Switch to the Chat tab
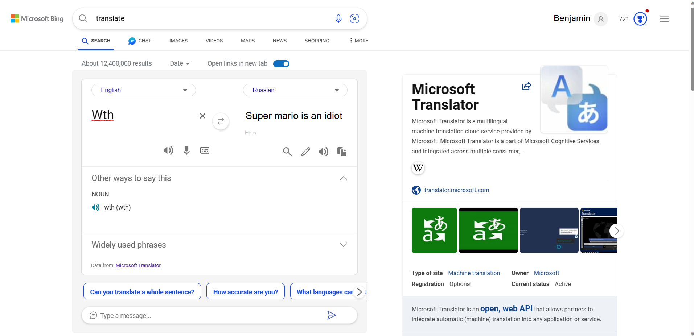The height and width of the screenshot is (336, 694). point(140,41)
